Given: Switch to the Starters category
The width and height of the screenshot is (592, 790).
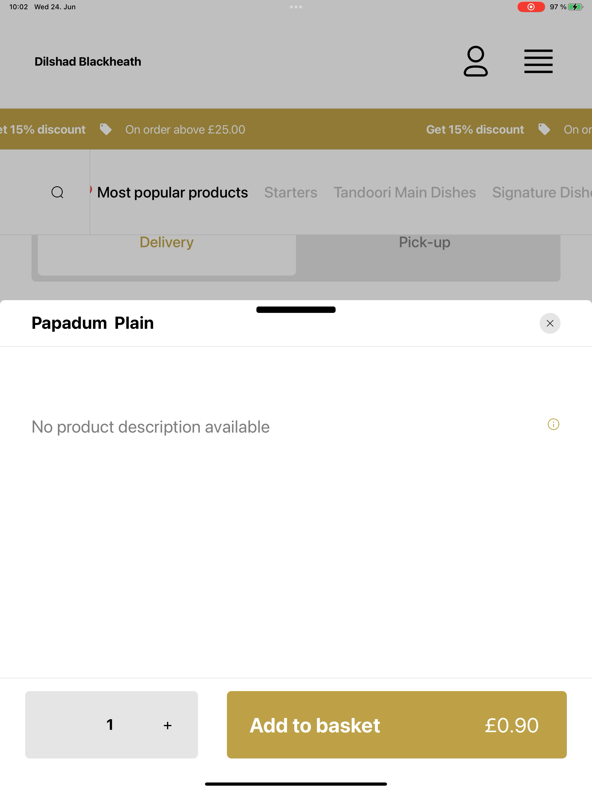Looking at the screenshot, I should 291,192.
